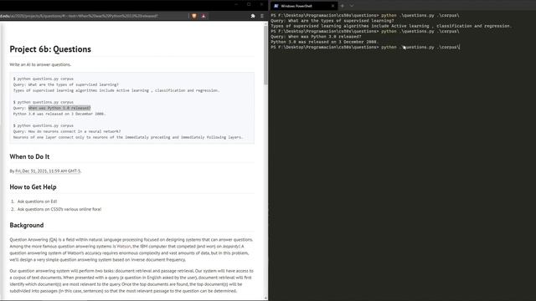Click terminal line 'Python 3.0 was released on 3 December 2008.'
The width and height of the screenshot is (536, 301).
(325, 42)
